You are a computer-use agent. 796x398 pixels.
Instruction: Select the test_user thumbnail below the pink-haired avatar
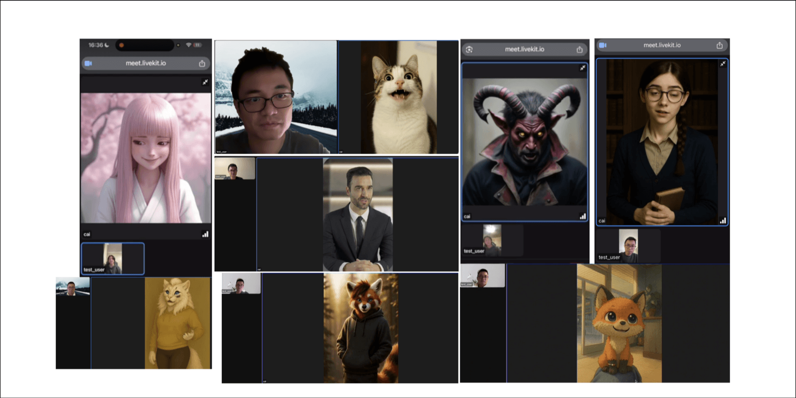click(x=113, y=258)
